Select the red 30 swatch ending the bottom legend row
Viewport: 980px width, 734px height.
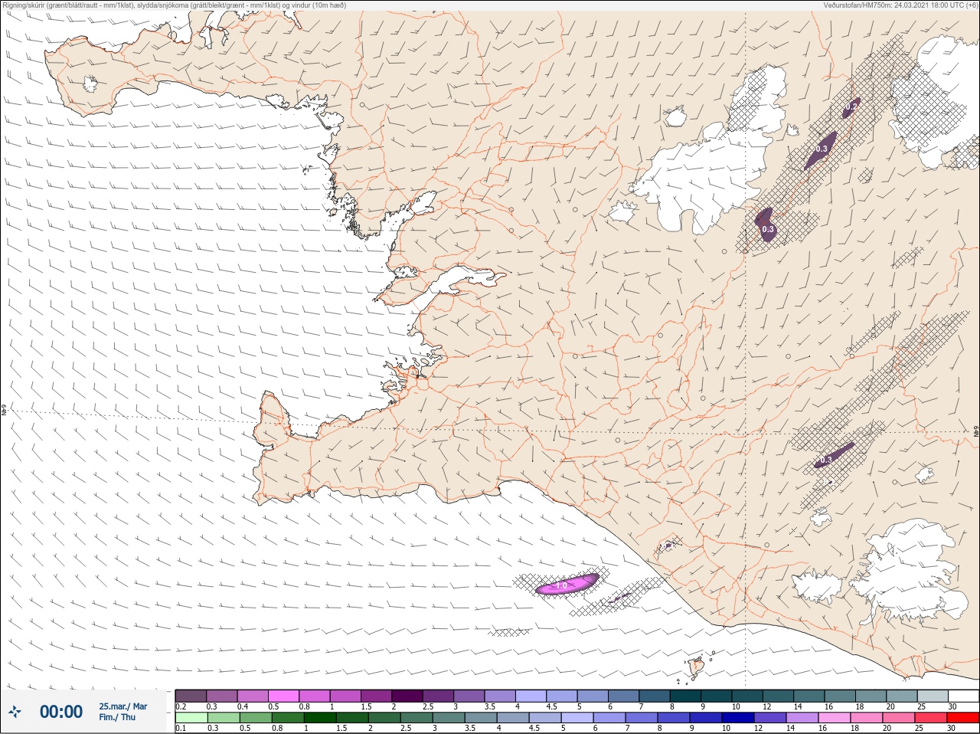[962, 718]
